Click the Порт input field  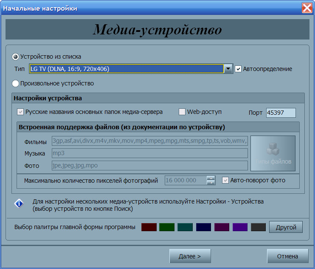pyautogui.click(x=281, y=113)
